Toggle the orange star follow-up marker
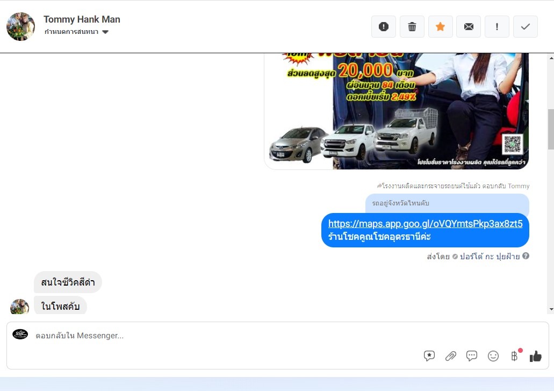 [x=440, y=26]
